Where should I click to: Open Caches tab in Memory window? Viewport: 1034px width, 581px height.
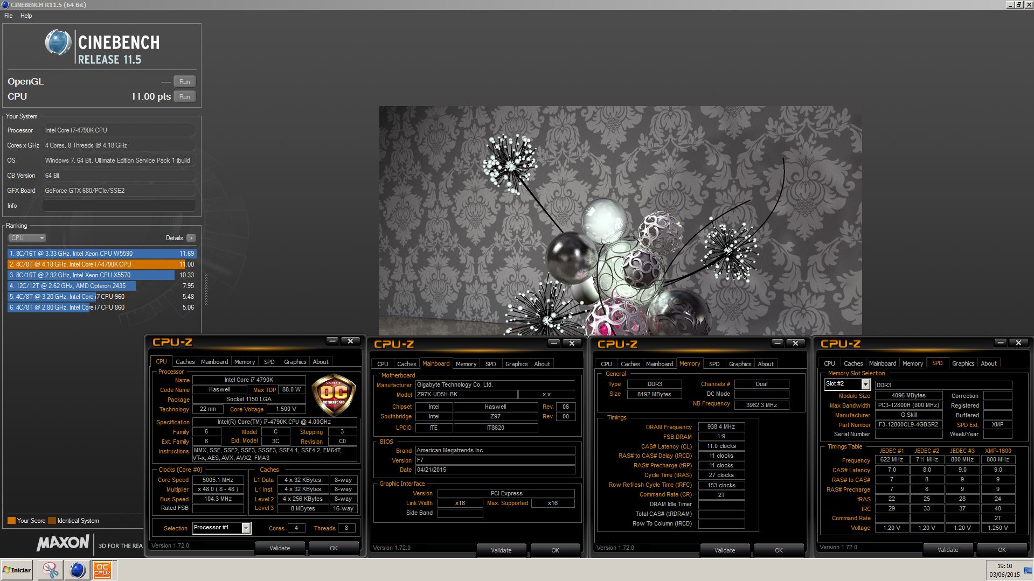[x=630, y=364]
